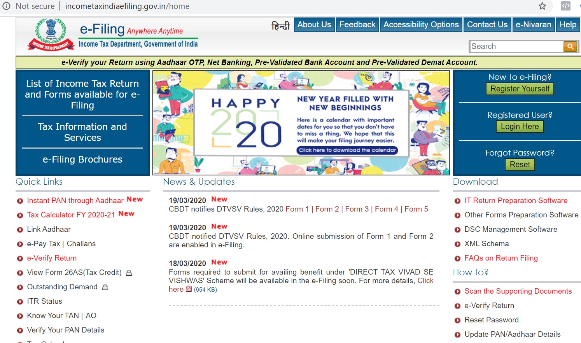Open Instant PAN through Aadhaar link

pyautogui.click(x=75, y=200)
